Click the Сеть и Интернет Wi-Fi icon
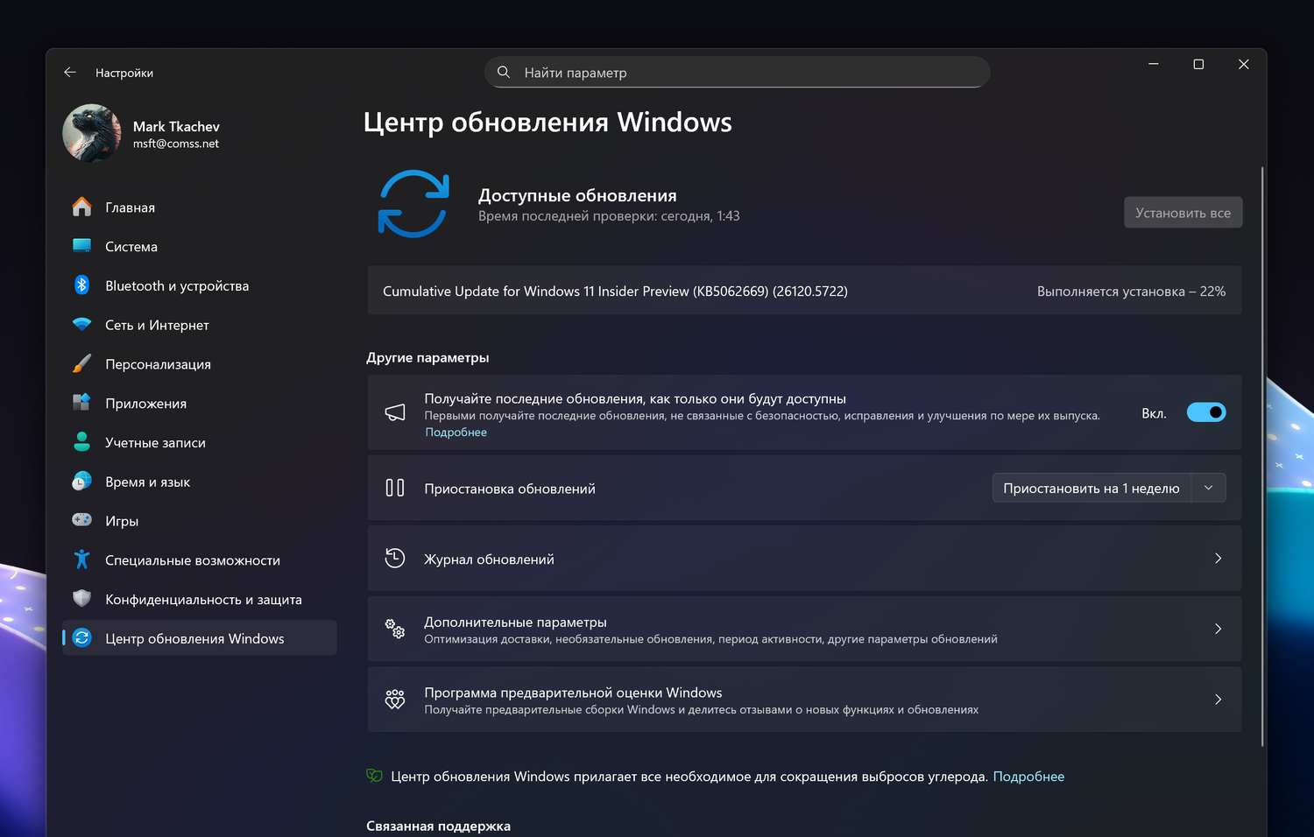Viewport: 1314px width, 837px height. [81, 325]
